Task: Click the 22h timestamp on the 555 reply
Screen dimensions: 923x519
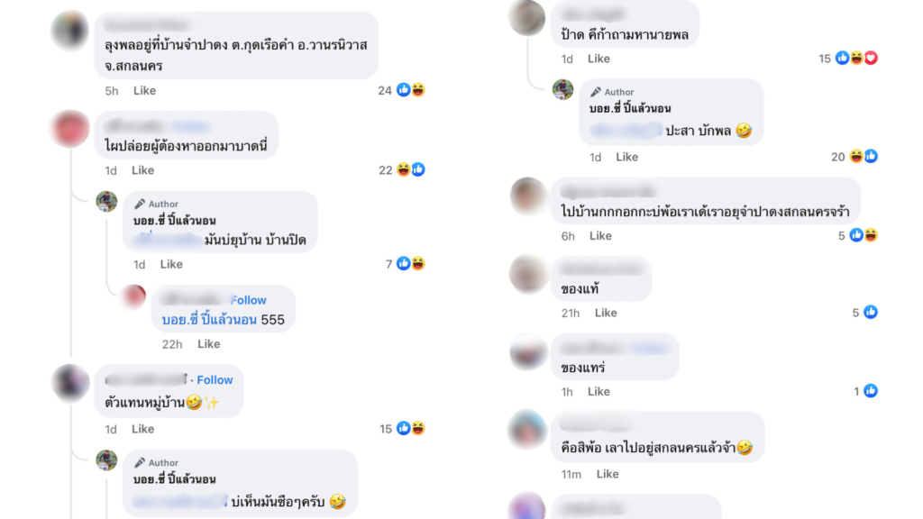Action: (172, 344)
